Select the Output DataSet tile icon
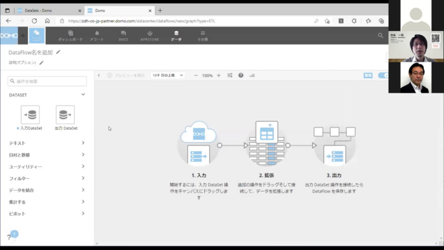 point(65,115)
